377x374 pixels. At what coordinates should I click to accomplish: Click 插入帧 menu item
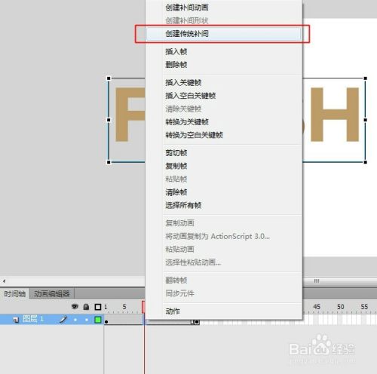[176, 52]
